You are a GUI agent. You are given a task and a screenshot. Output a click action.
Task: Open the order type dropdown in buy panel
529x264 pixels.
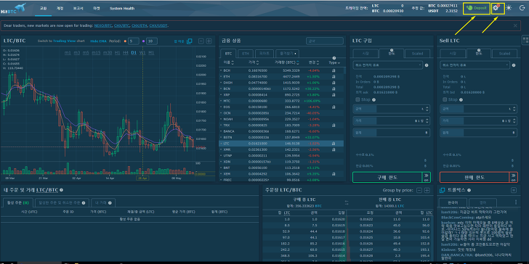[387, 65]
